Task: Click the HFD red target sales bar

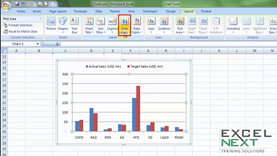Action: click(138, 109)
